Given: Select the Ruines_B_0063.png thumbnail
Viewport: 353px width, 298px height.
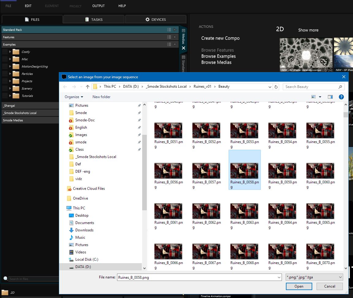Looking at the screenshot, I should click(244, 212).
